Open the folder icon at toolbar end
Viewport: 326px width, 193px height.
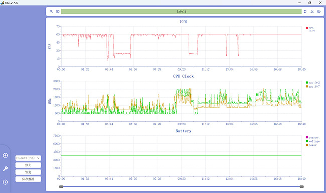coord(319,11)
